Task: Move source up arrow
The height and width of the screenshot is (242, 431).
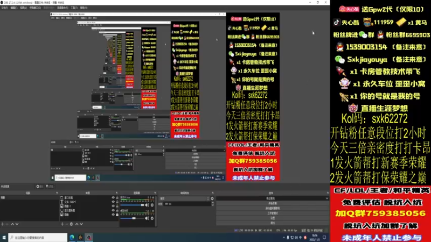Action: (x=77, y=224)
